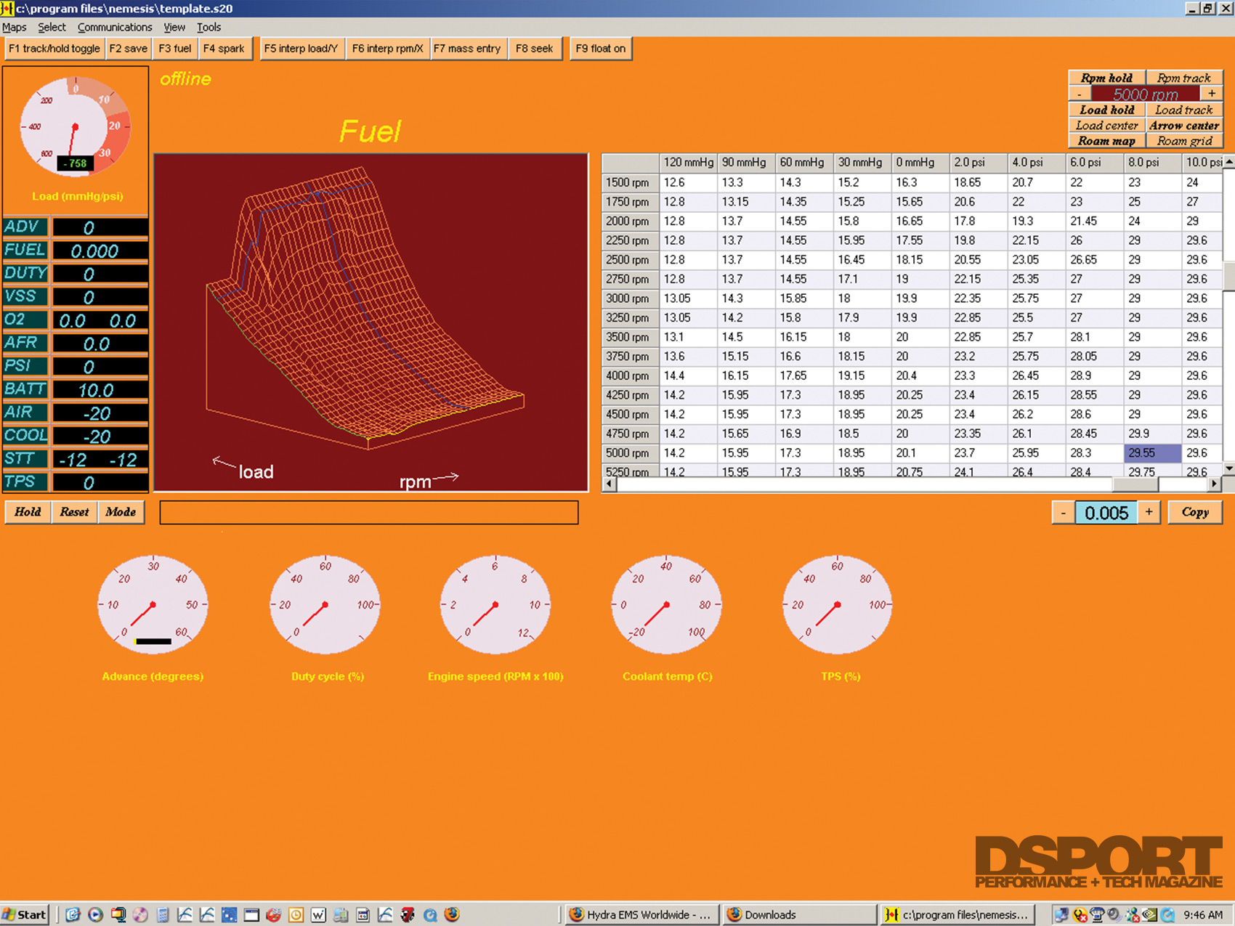Screen dimensions: 1235x926
Task: Increase the held rpm with plus button
Action: [1212, 94]
